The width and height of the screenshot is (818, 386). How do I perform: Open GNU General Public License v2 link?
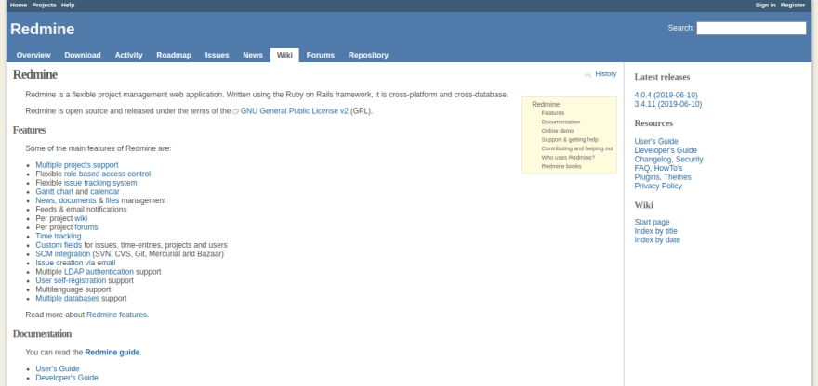295,111
